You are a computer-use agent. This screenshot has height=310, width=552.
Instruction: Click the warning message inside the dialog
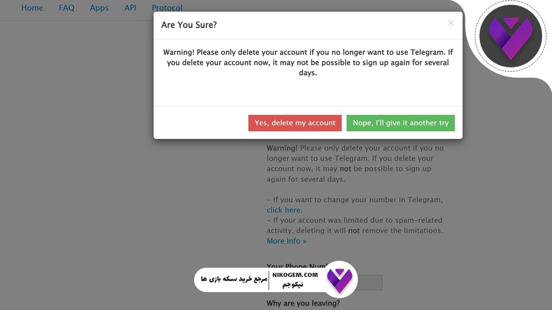(308, 62)
